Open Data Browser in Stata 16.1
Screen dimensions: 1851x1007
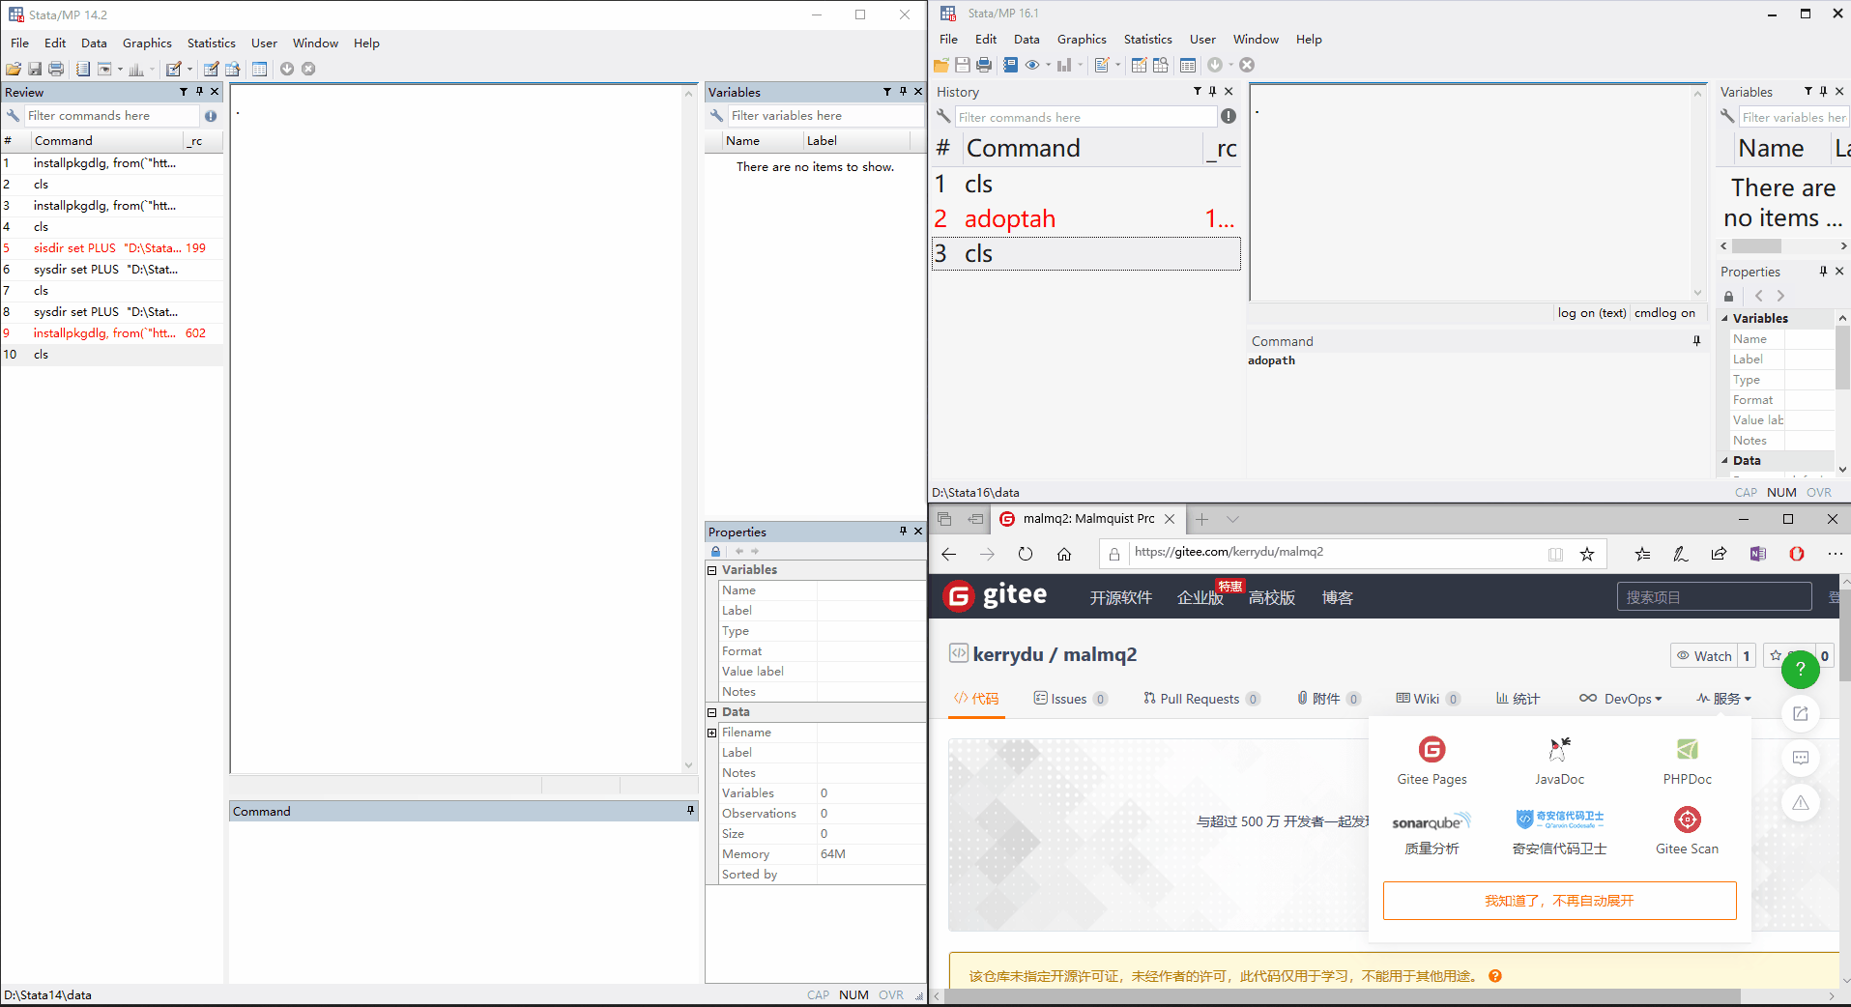coord(1161,65)
